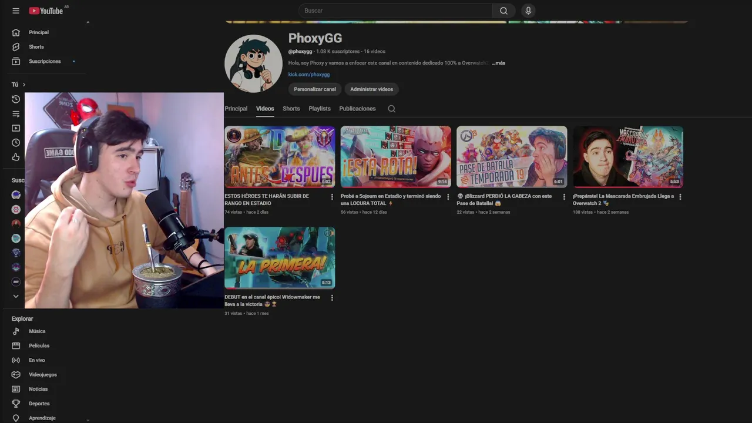Open the kick.com/phoxygg link
The width and height of the screenshot is (752, 423).
(x=309, y=75)
